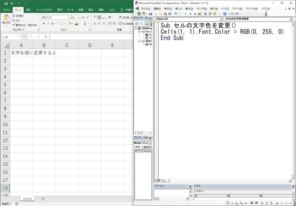Toggle Underline formatting in Excel ribbon
The image size is (296, 206).
click(x=53, y=23)
